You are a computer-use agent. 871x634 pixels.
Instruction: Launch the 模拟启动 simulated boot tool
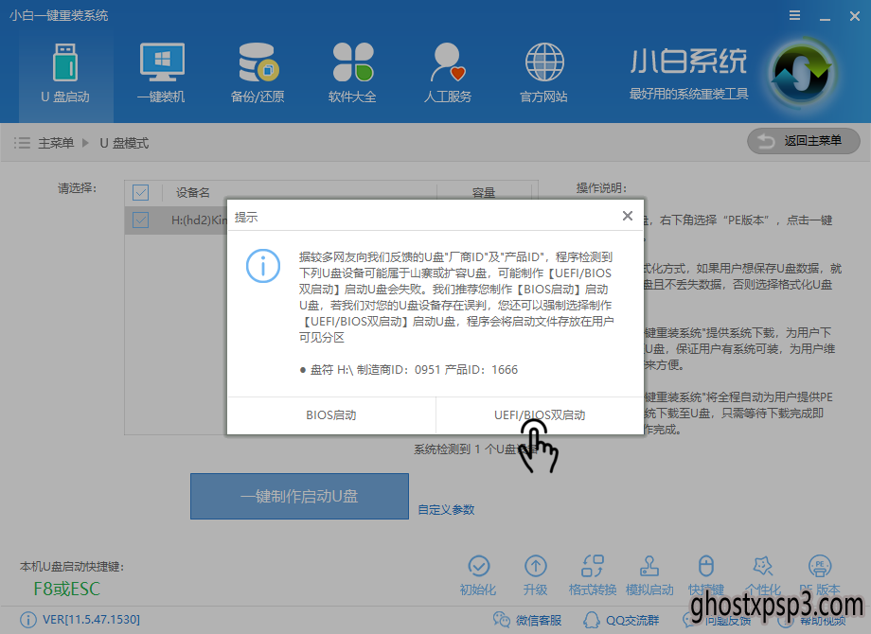tap(649, 574)
